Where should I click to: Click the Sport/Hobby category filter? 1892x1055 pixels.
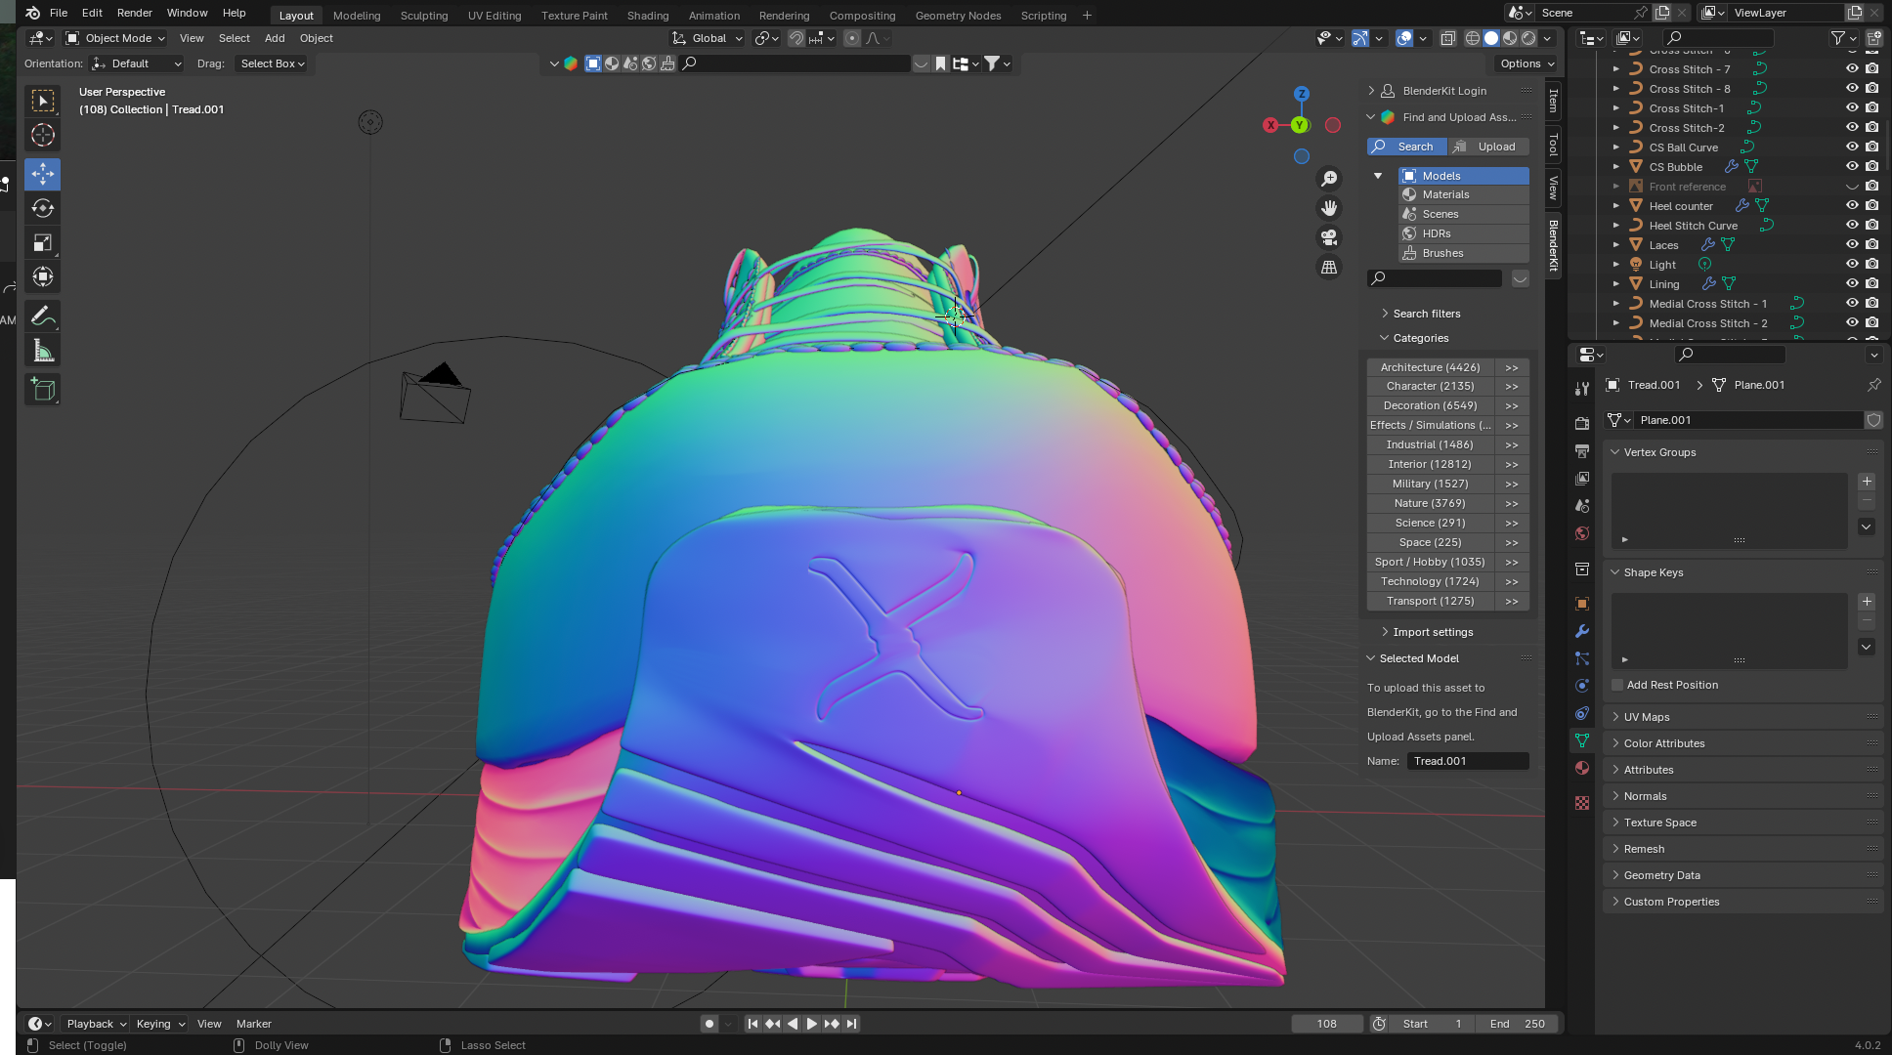1430,562
